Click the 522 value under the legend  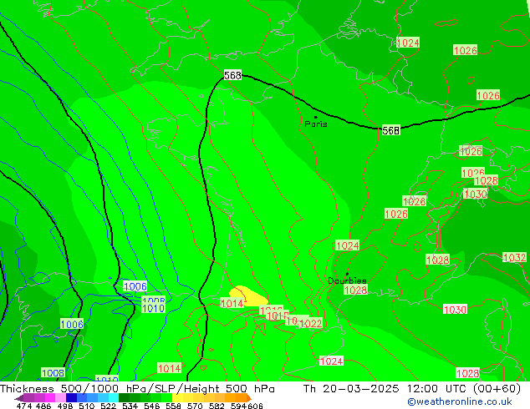point(108,406)
